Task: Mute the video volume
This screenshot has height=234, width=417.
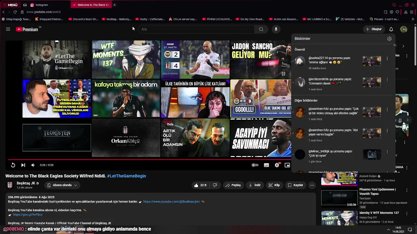Action: (x=33, y=165)
